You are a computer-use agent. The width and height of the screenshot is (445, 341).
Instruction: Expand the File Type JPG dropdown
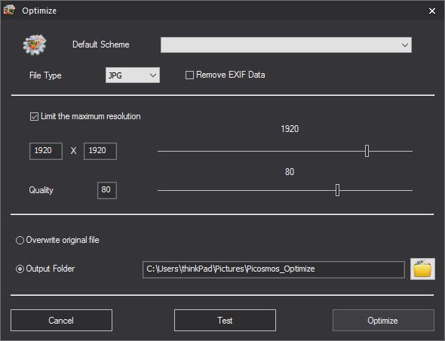133,75
